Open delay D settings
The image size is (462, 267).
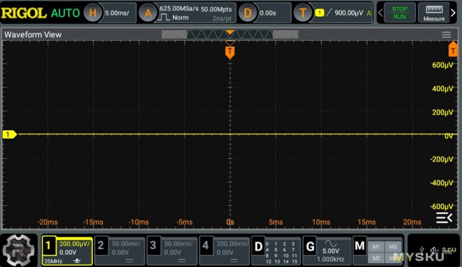248,12
